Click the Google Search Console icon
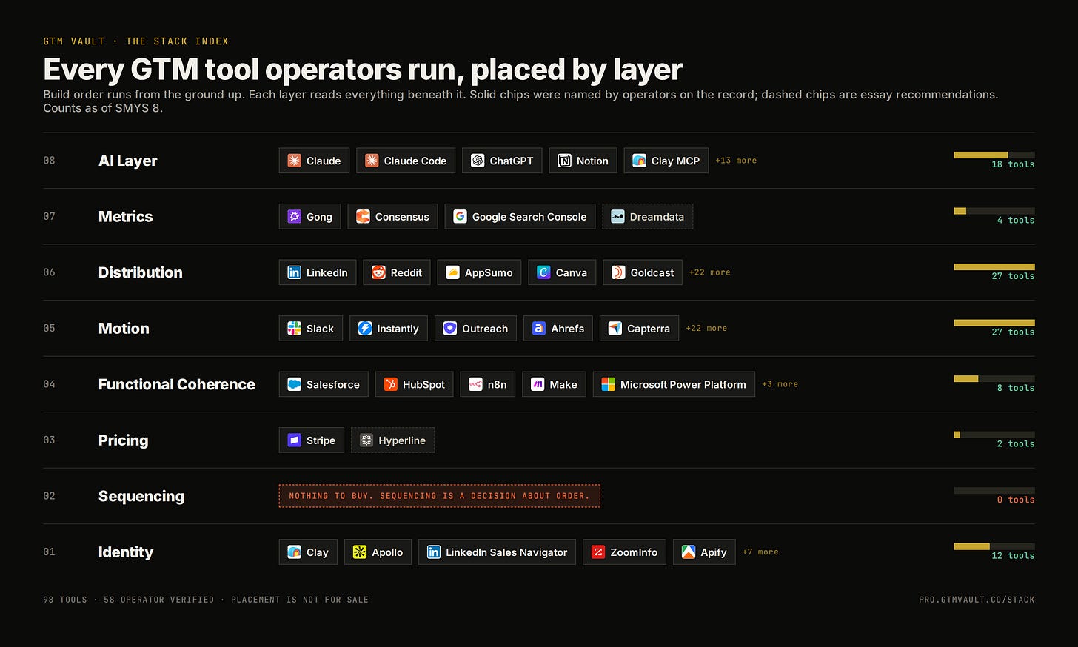 (x=460, y=216)
